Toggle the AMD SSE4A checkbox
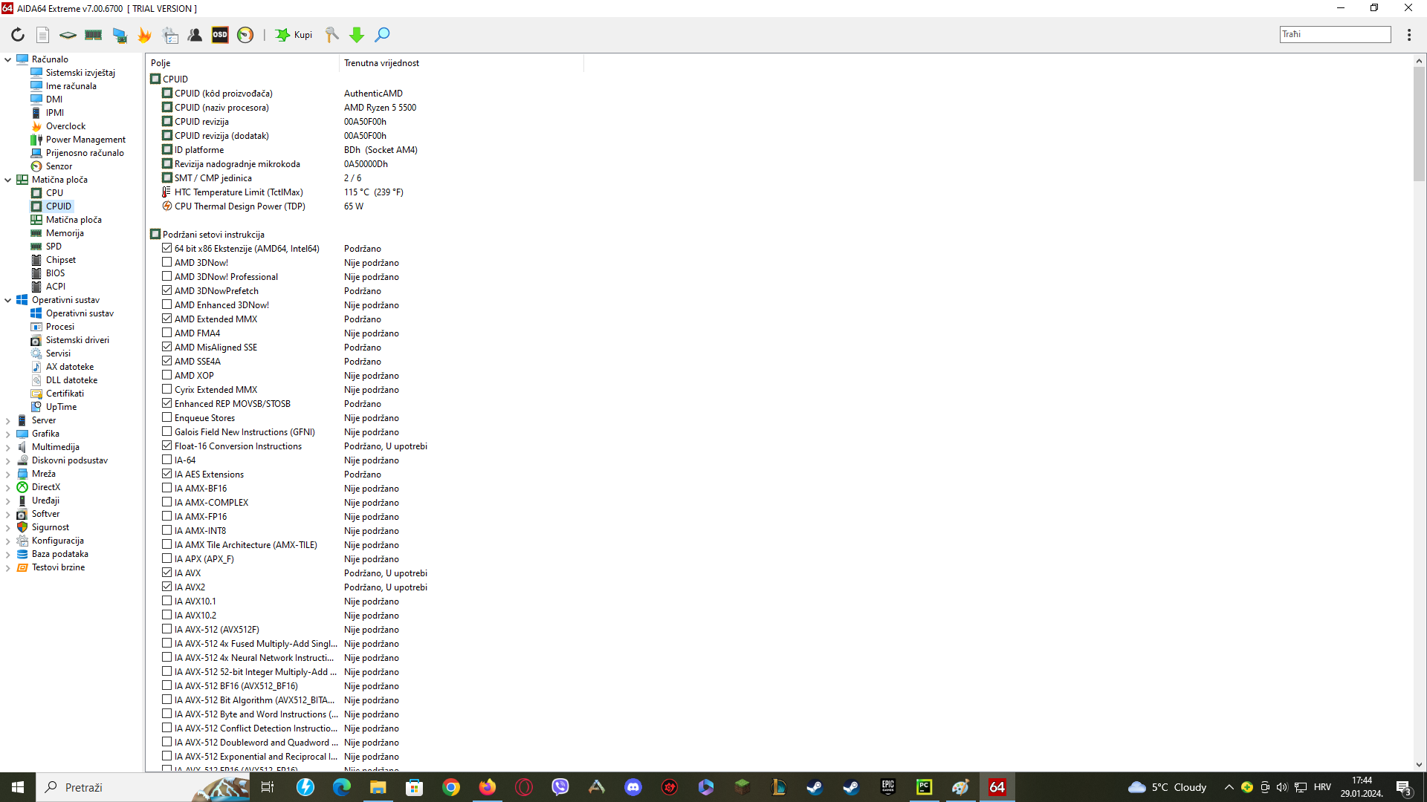This screenshot has height=802, width=1427. click(x=167, y=361)
